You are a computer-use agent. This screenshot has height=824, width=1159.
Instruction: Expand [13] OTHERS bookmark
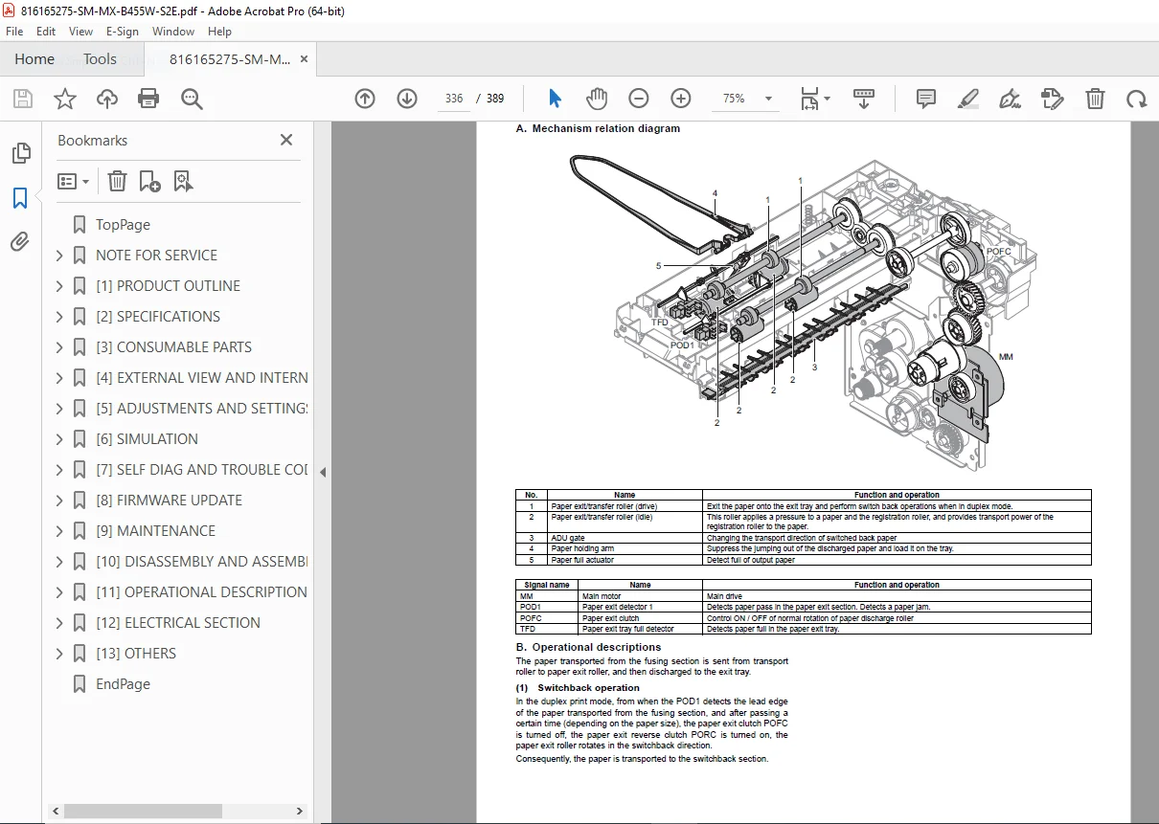point(59,654)
